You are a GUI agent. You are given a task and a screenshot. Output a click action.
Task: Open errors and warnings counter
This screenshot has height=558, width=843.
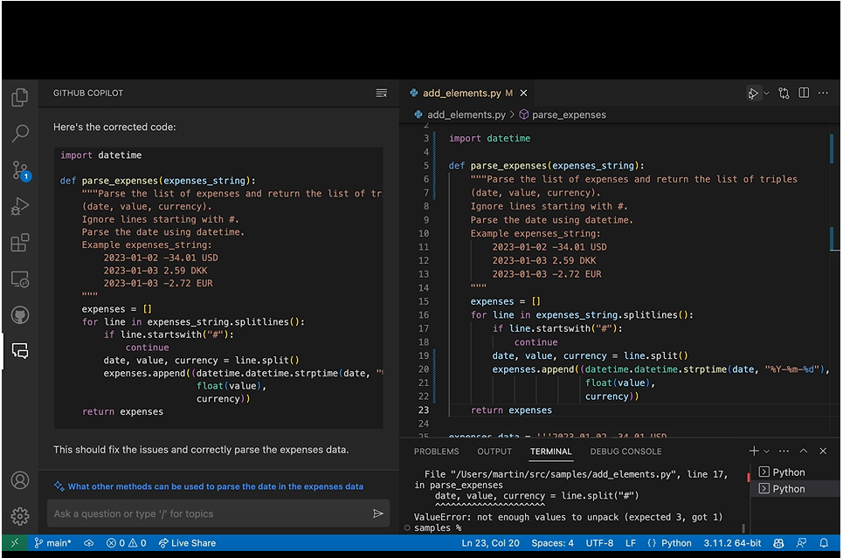pos(127,543)
